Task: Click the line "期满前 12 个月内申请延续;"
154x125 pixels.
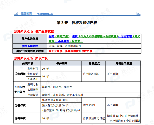Action: tap(123, 116)
